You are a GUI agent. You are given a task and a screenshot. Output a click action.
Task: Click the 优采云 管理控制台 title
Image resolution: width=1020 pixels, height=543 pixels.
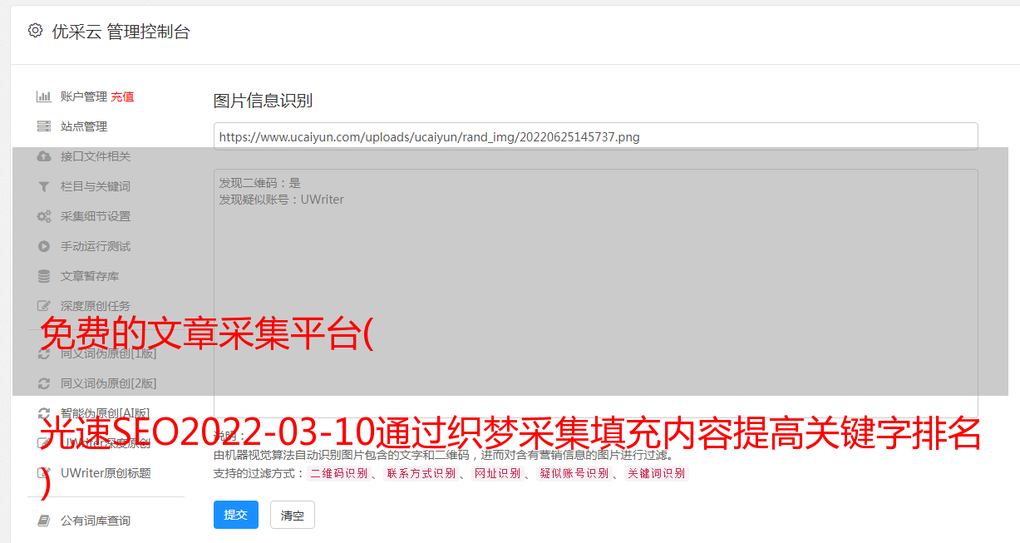(121, 32)
